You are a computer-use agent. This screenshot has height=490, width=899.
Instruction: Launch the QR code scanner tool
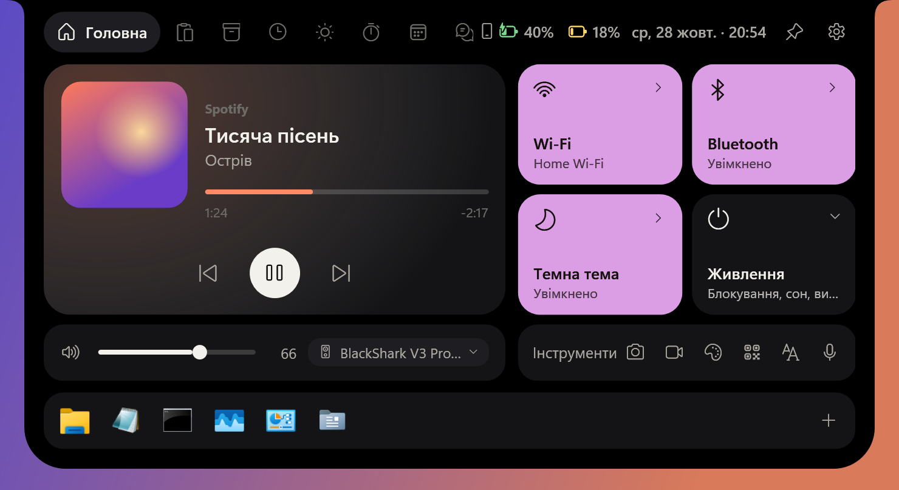click(x=752, y=352)
